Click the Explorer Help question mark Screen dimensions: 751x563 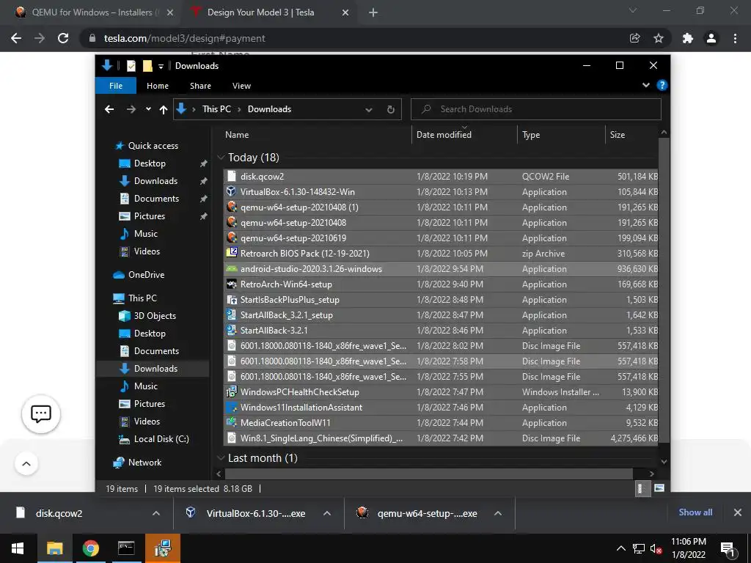click(662, 85)
